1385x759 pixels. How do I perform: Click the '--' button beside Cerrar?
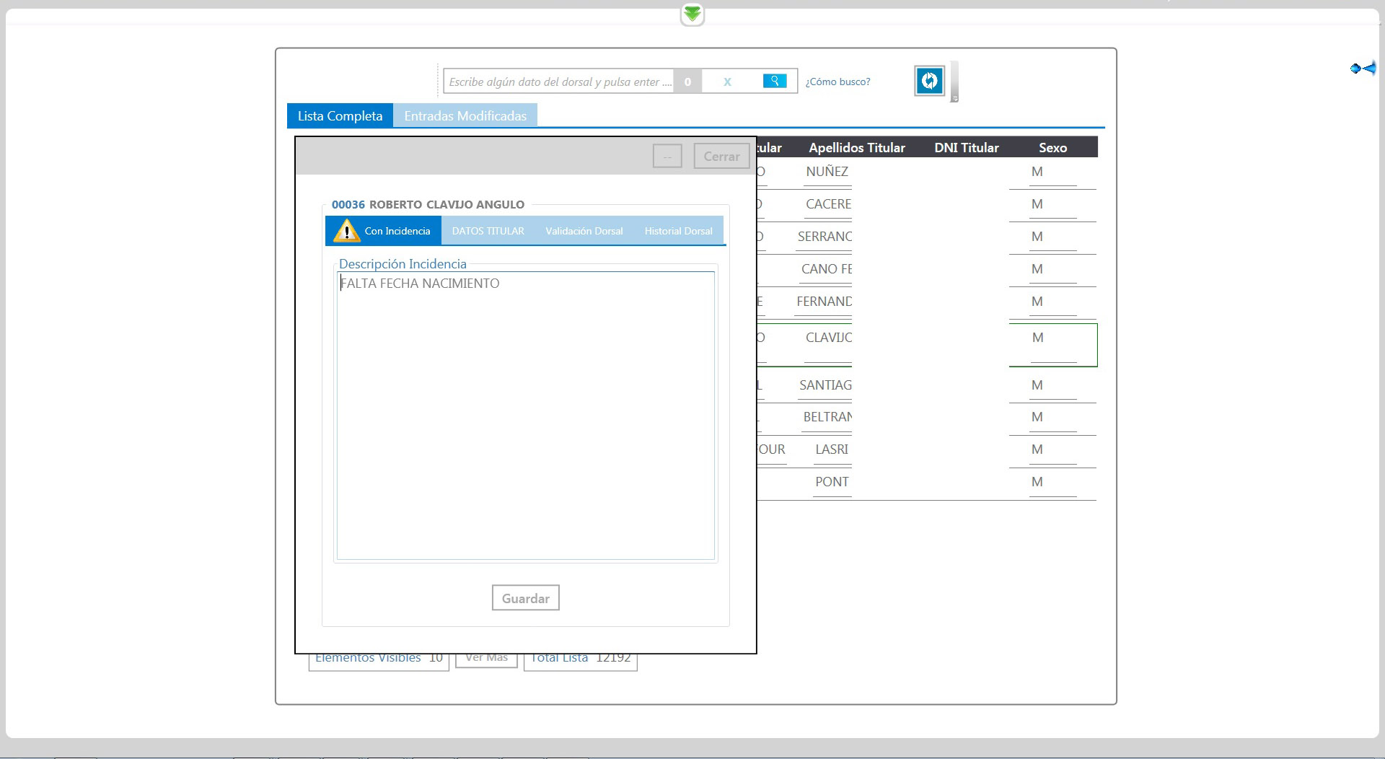(x=667, y=156)
